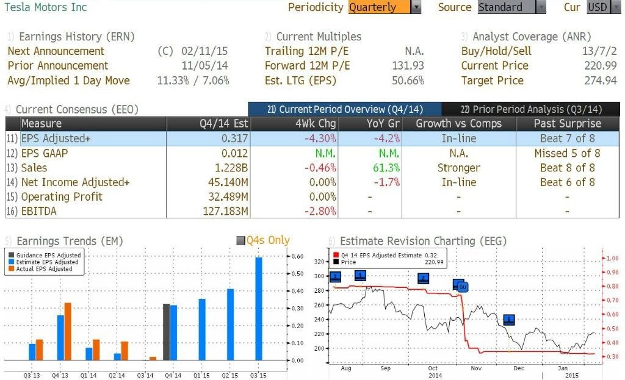Toggle the Q4s Only checkbox

240,240
